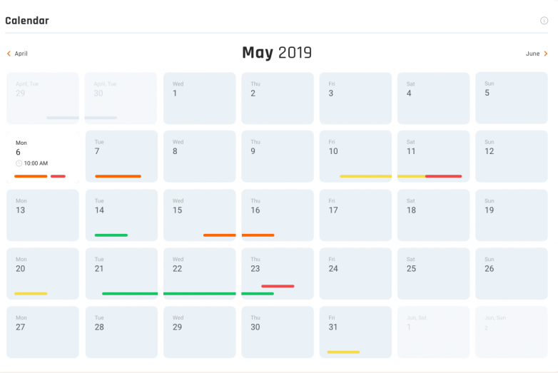Go to next month using right chevron
This screenshot has height=373, width=558.
tap(546, 53)
